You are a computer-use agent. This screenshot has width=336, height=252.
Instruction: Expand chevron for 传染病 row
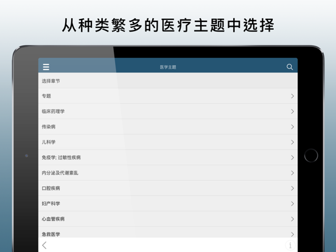[x=293, y=127]
